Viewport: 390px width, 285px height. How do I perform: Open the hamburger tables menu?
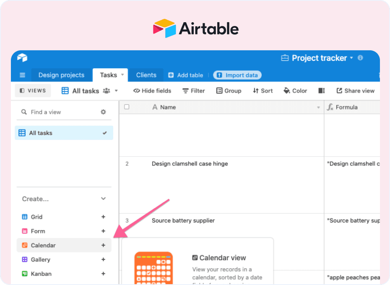point(22,75)
